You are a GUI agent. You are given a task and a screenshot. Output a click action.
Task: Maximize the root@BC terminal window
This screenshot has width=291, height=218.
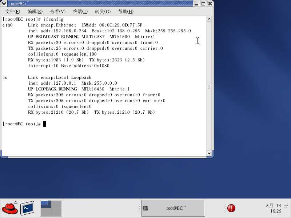pos(203,4)
